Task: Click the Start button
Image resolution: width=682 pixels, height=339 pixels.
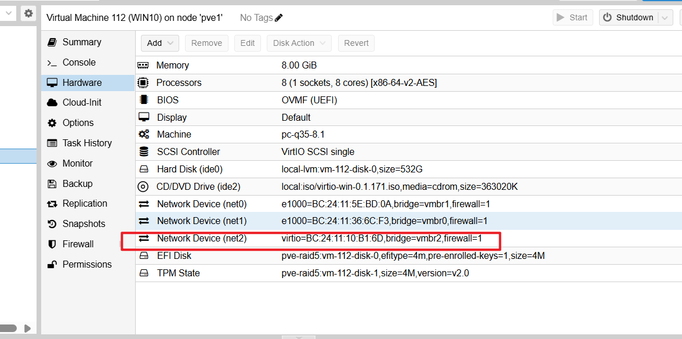Action: [x=572, y=18]
